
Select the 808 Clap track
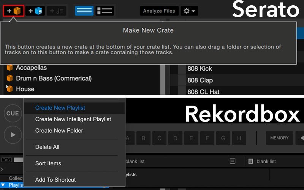[200, 80]
